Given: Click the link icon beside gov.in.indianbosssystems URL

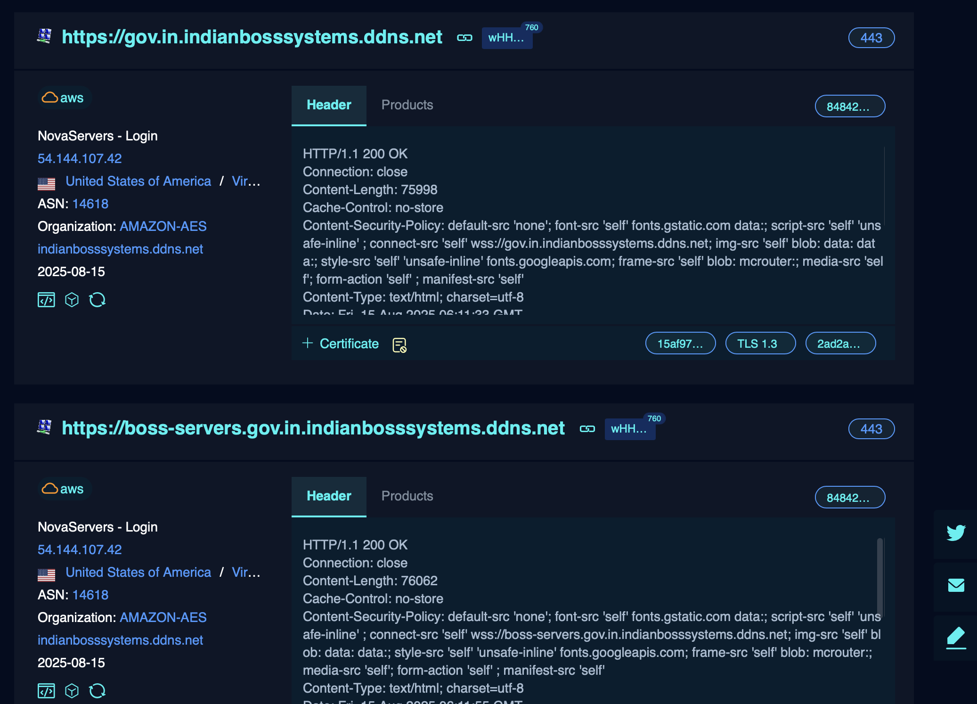Looking at the screenshot, I should pyautogui.click(x=464, y=38).
